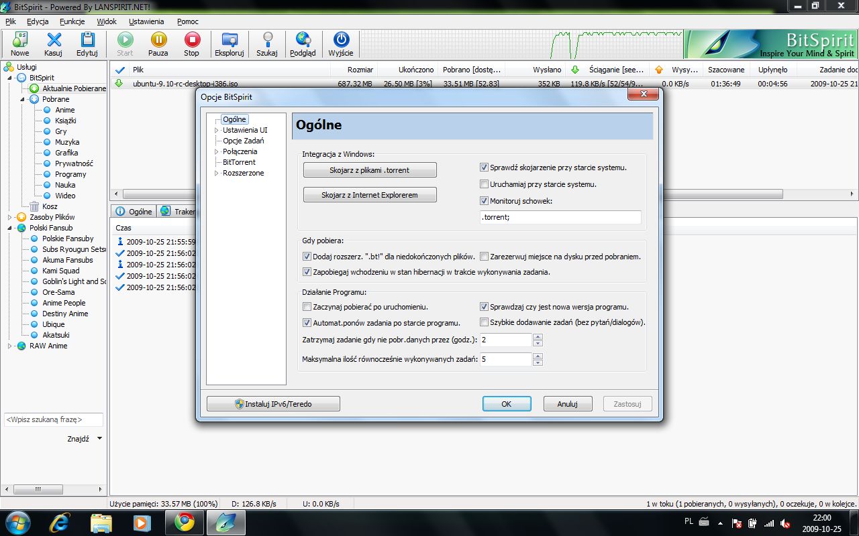
Task: Click Instaluj IPv6/Teredo button
Action: click(x=273, y=404)
